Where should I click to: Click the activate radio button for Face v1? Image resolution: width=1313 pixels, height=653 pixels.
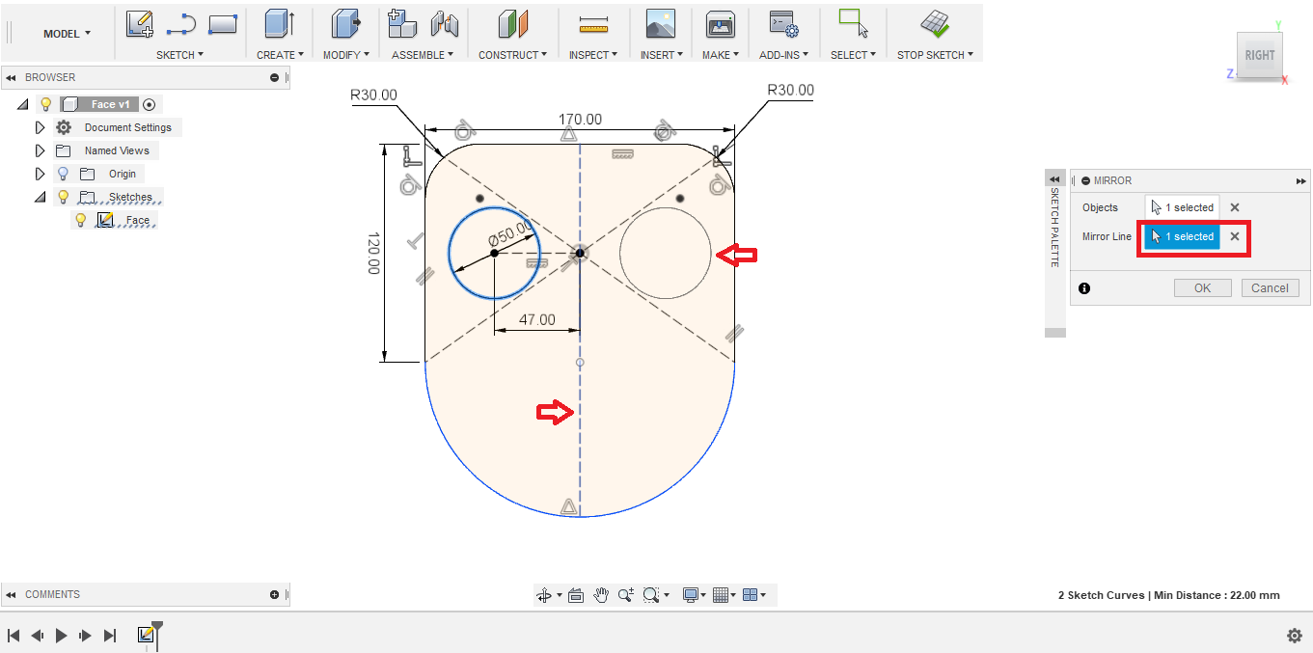pyautogui.click(x=149, y=104)
